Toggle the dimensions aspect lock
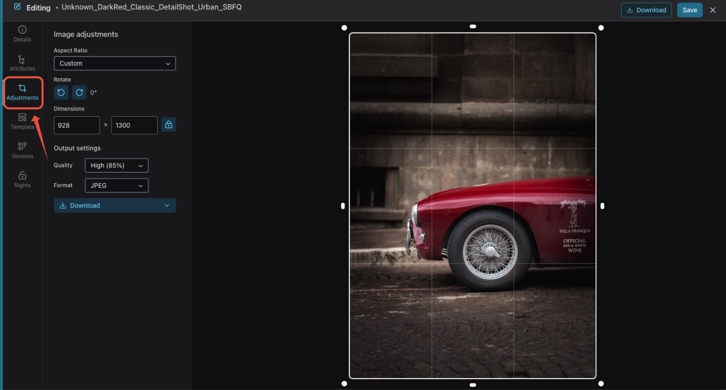The image size is (726, 390). [x=169, y=125]
